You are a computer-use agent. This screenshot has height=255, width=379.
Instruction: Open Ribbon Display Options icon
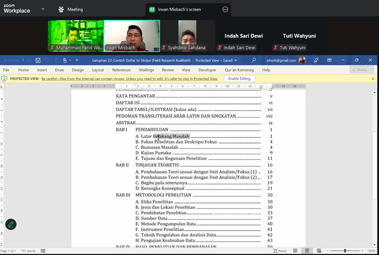[329, 60]
